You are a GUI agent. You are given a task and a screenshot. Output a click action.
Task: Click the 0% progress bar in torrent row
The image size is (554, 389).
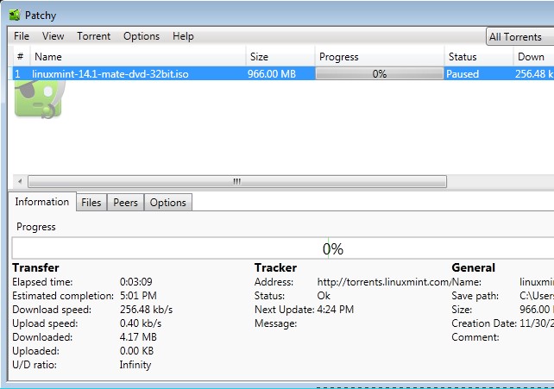pyautogui.click(x=380, y=74)
